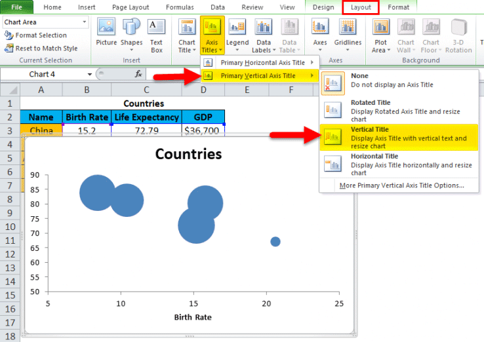Select the smallest bubble in chart
The width and height of the screenshot is (484, 342).
coord(275,242)
